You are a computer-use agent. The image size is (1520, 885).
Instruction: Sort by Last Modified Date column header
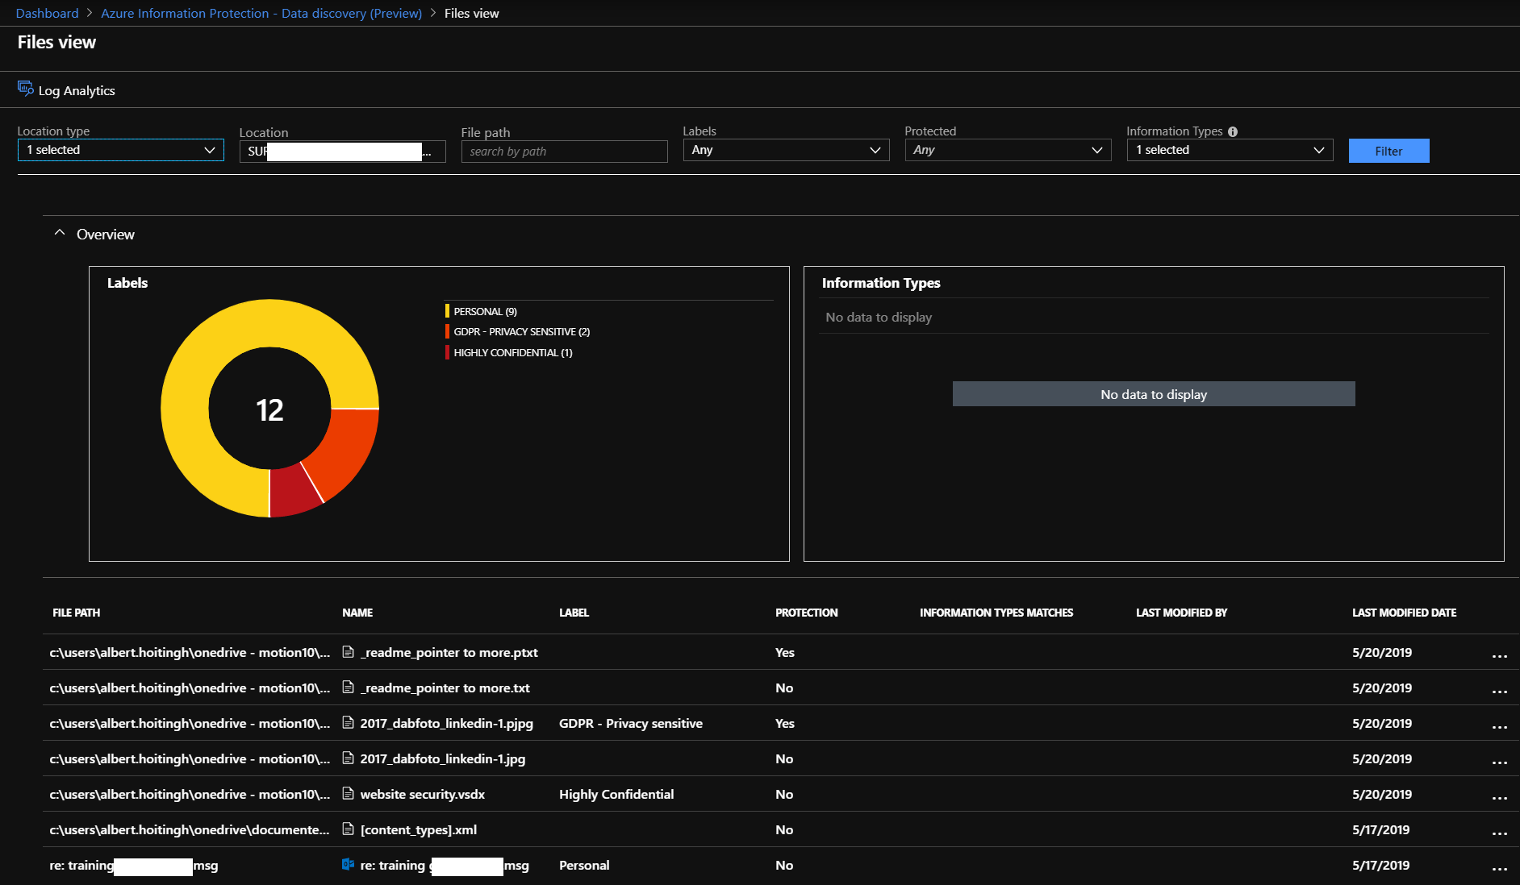1404,613
